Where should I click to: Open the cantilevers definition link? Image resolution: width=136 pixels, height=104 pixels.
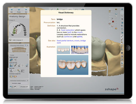(x=68, y=37)
